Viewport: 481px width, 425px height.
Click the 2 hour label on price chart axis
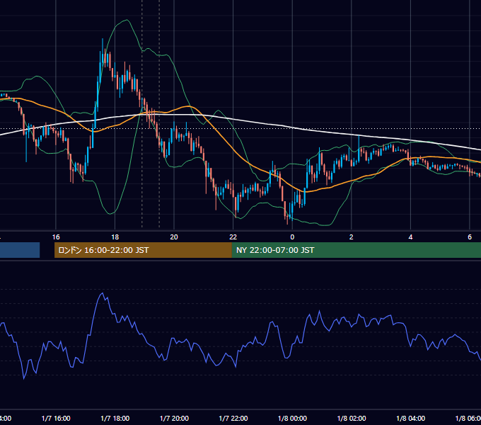point(352,237)
